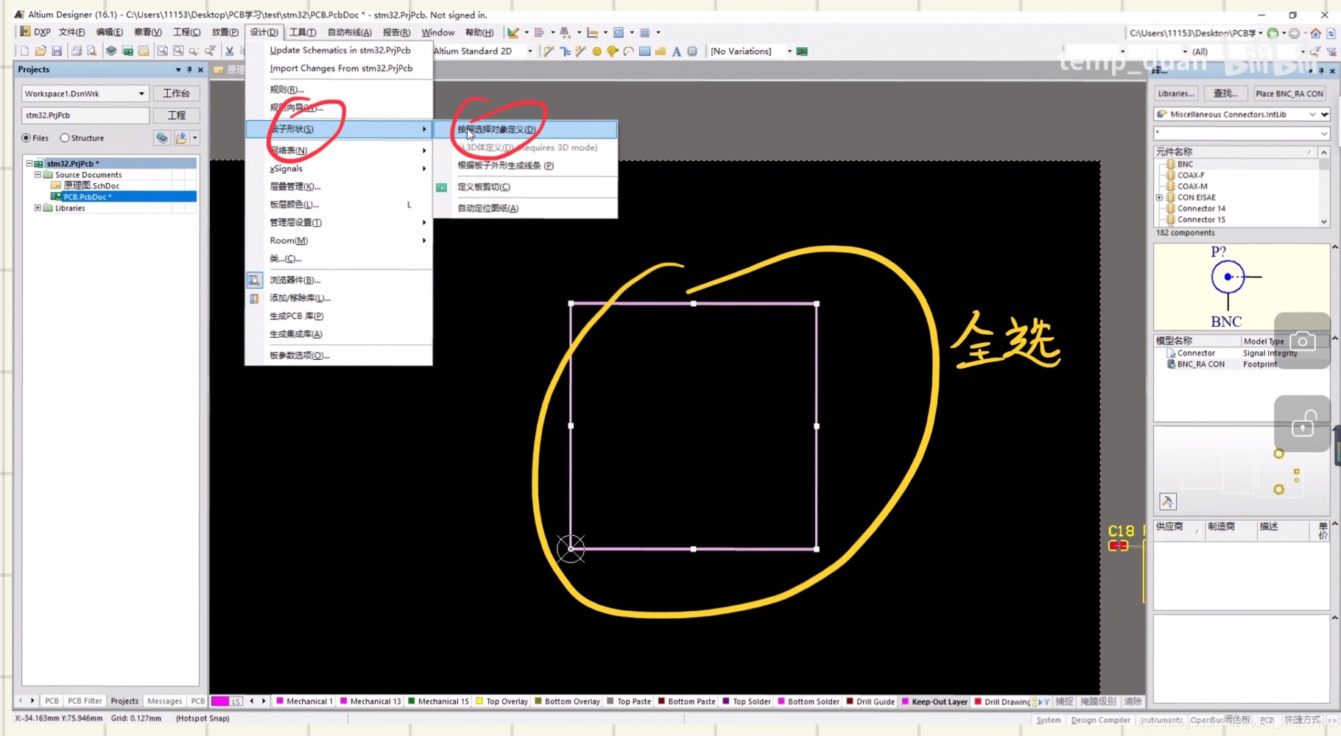This screenshot has width=1341, height=736.
Task: Select the Keep-Out Layer tab
Action: tap(934, 701)
